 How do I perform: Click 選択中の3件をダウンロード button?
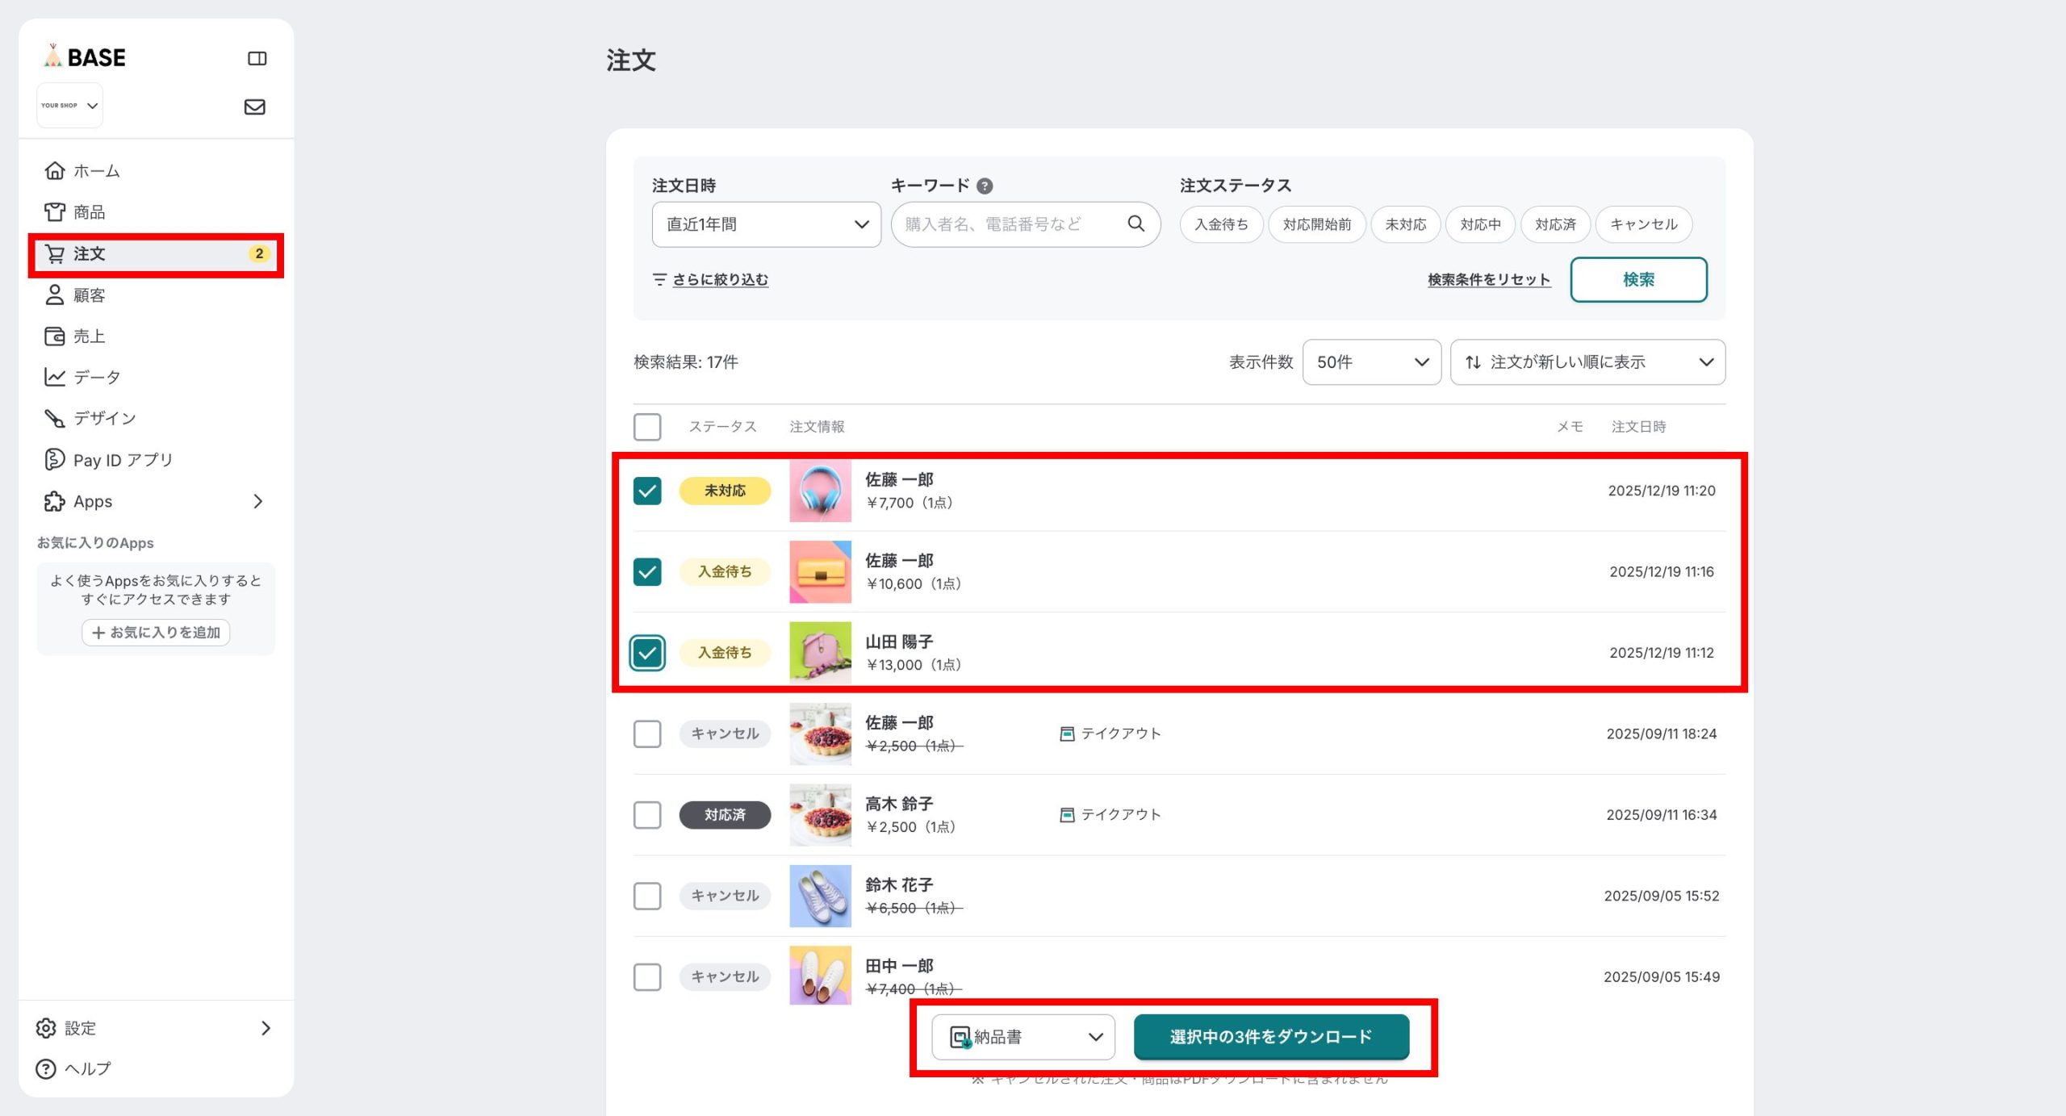click(1270, 1036)
